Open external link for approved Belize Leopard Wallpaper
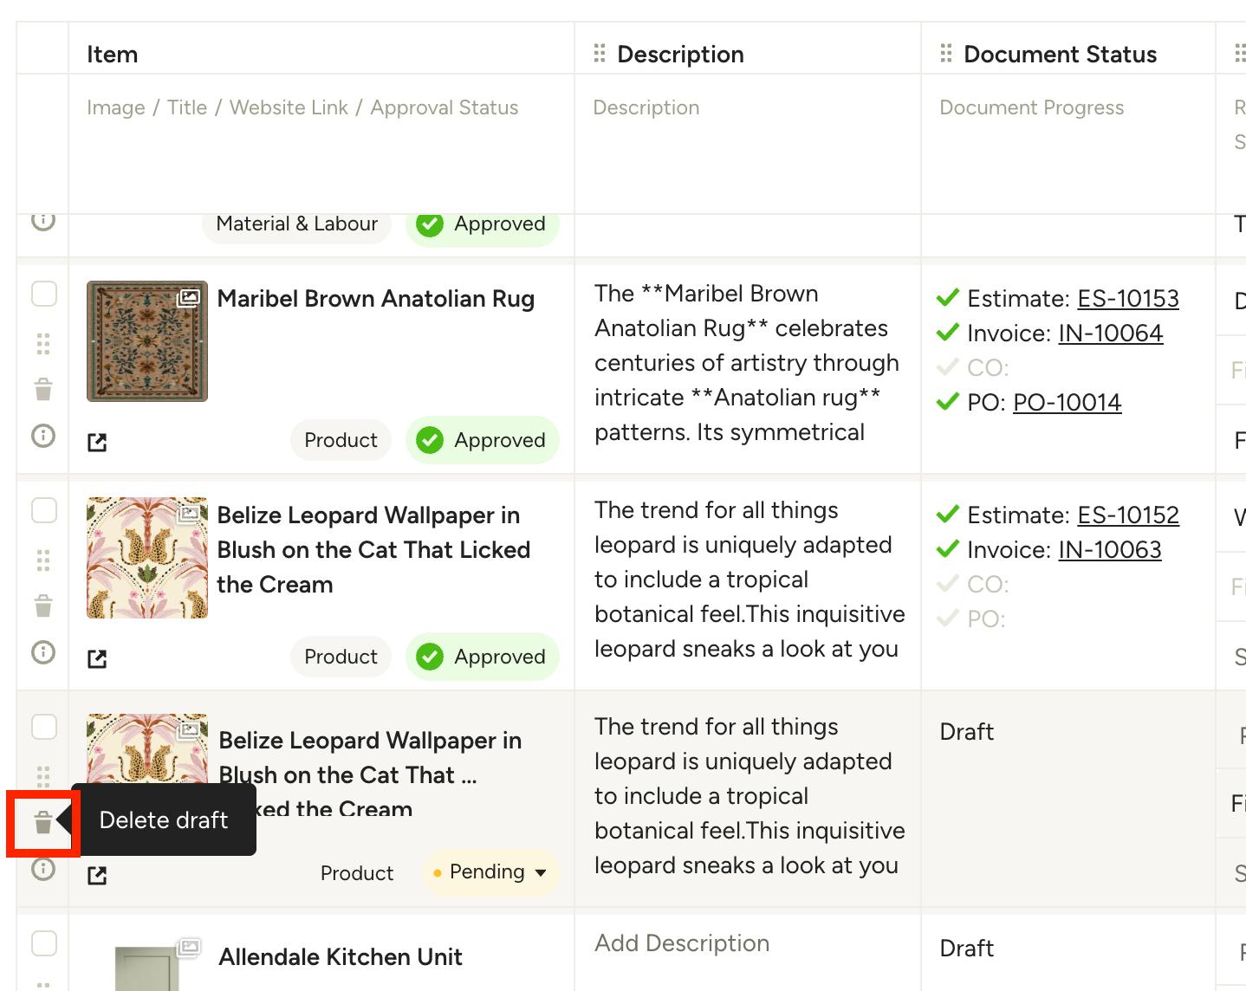The image size is (1246, 991). click(97, 659)
